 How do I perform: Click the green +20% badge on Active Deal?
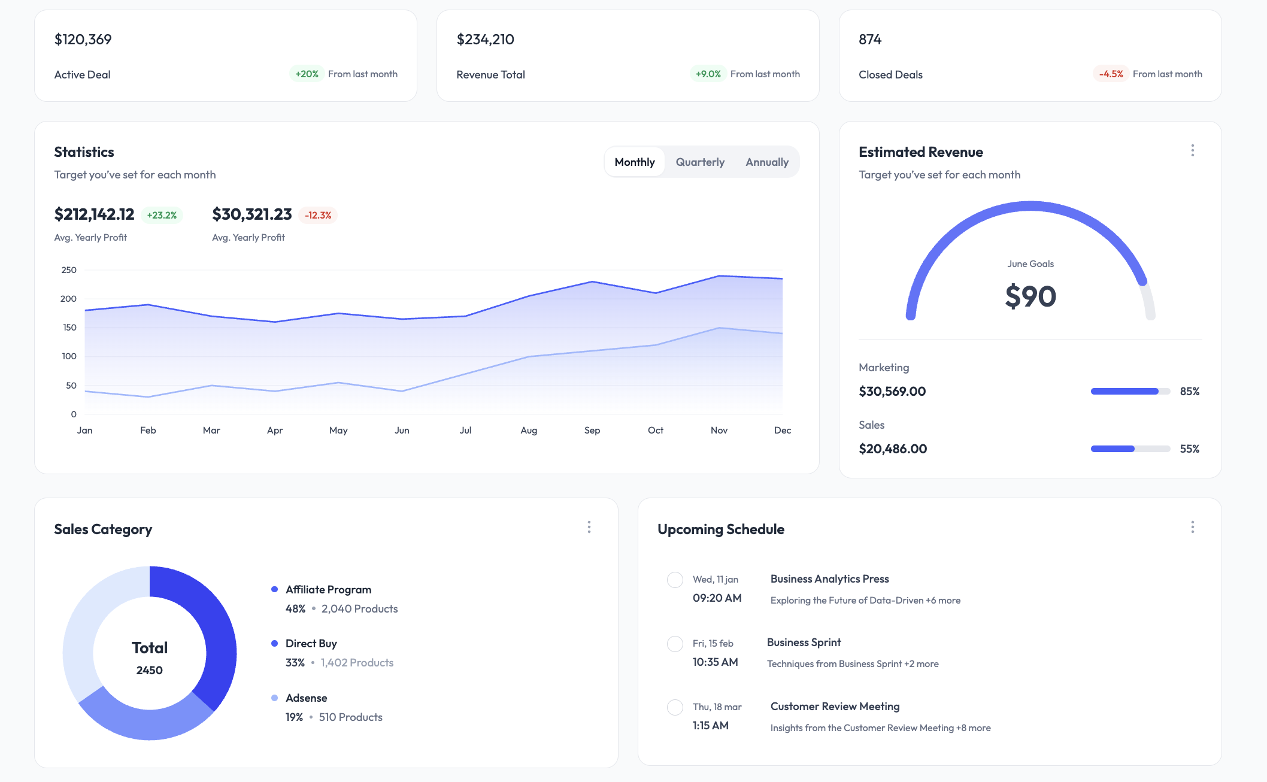(307, 73)
